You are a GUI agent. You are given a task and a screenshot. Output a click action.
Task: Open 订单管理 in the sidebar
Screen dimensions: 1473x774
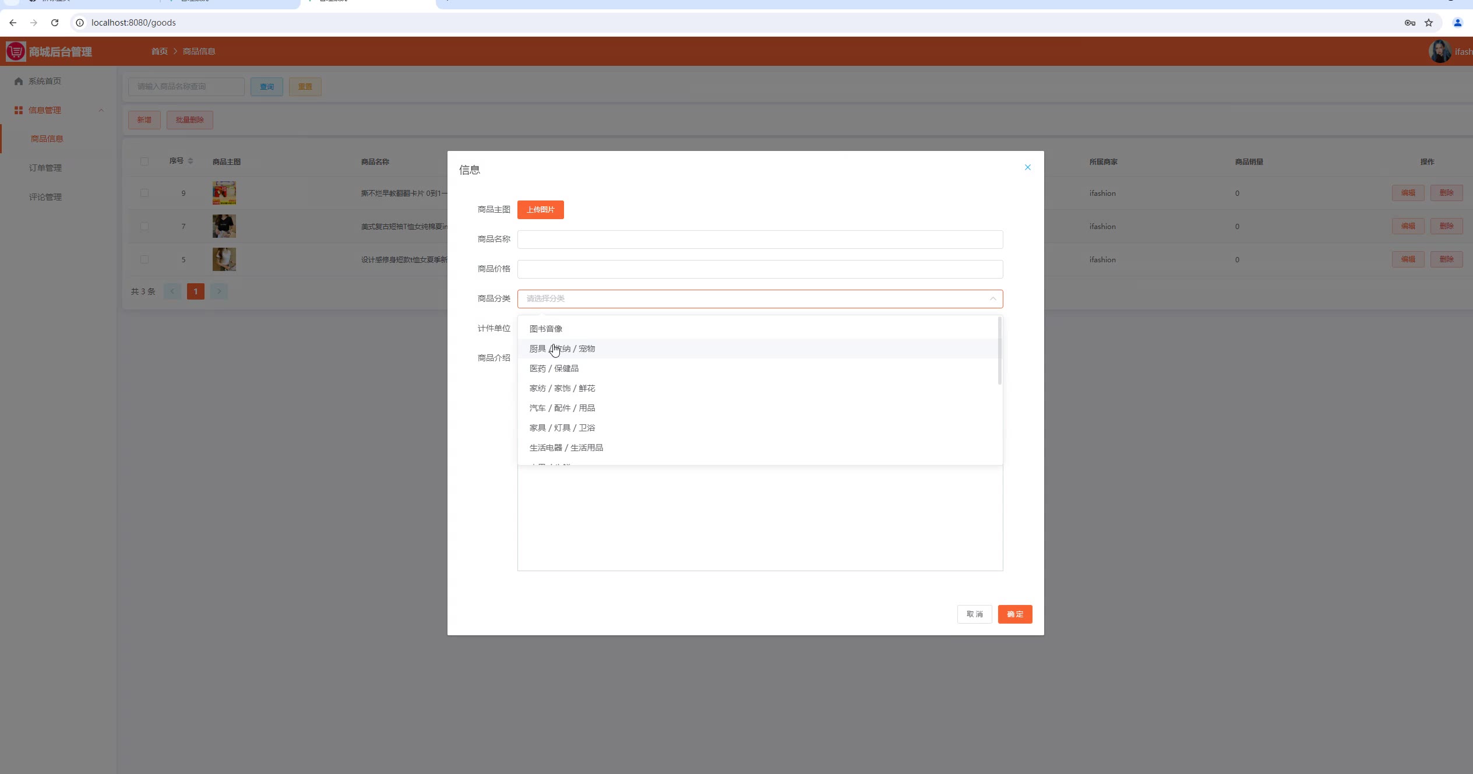tap(45, 168)
